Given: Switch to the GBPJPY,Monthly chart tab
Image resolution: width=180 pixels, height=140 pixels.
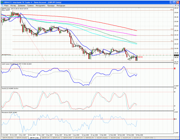Looking at the screenshot, I should [8, 138].
